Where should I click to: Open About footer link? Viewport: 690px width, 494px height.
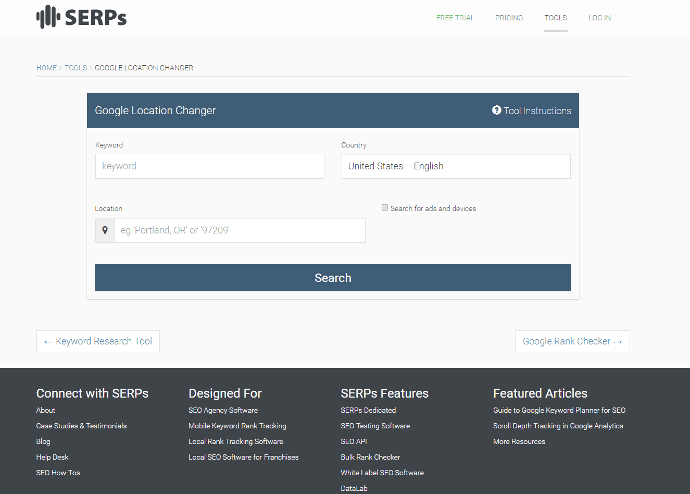coord(46,410)
